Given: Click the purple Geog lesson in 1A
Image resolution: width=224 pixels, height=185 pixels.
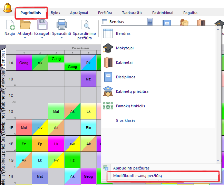Looking at the screenshot, I should pyautogui.click(x=24, y=63).
